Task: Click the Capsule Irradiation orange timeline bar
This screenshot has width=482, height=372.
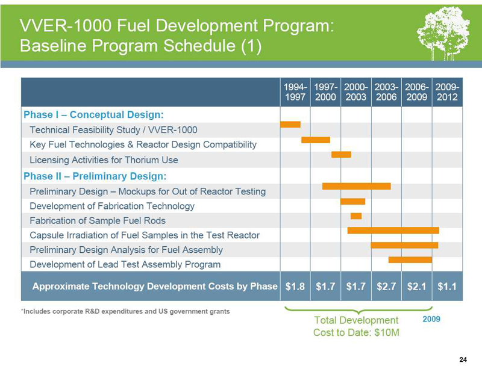Action: (x=393, y=231)
